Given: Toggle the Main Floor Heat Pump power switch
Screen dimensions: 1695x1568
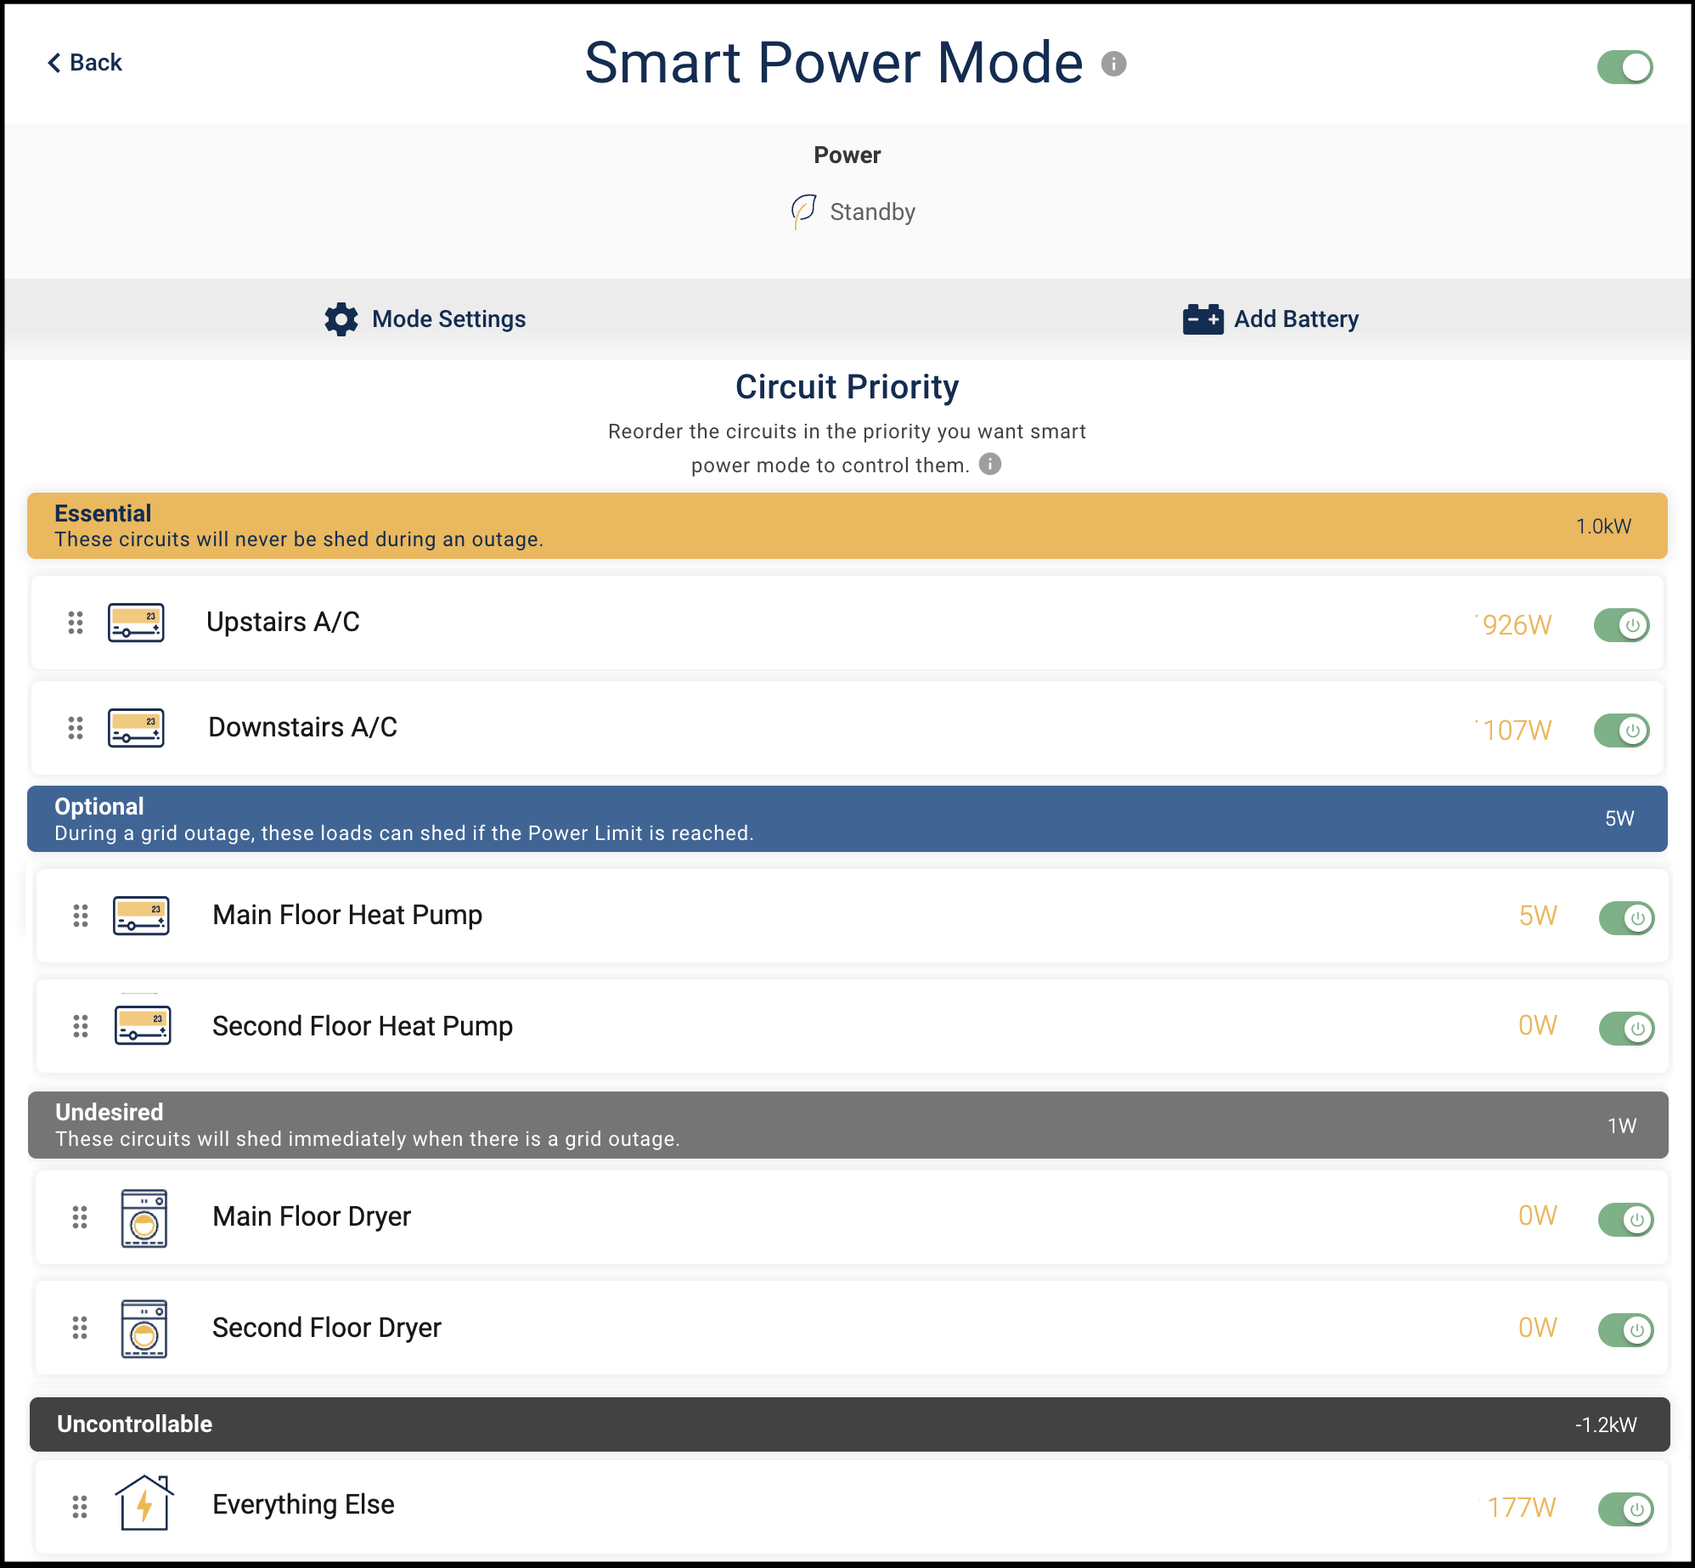Looking at the screenshot, I should pos(1625,917).
